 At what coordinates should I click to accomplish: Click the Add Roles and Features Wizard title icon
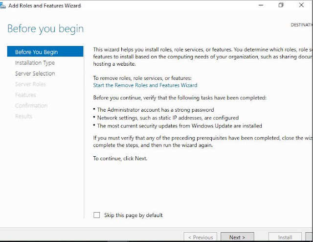(3, 6)
